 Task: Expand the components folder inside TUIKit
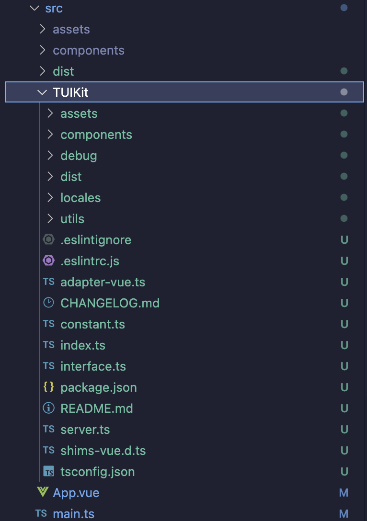pyautogui.click(x=50, y=134)
